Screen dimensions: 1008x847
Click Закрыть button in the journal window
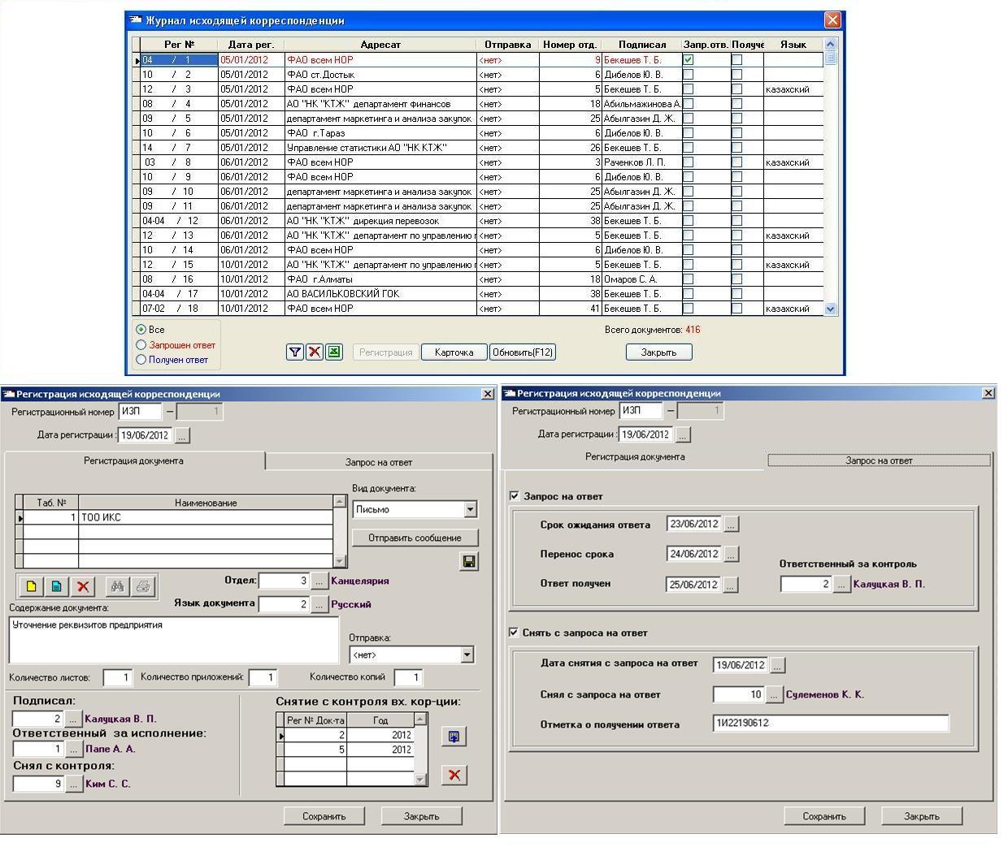pyautogui.click(x=658, y=352)
